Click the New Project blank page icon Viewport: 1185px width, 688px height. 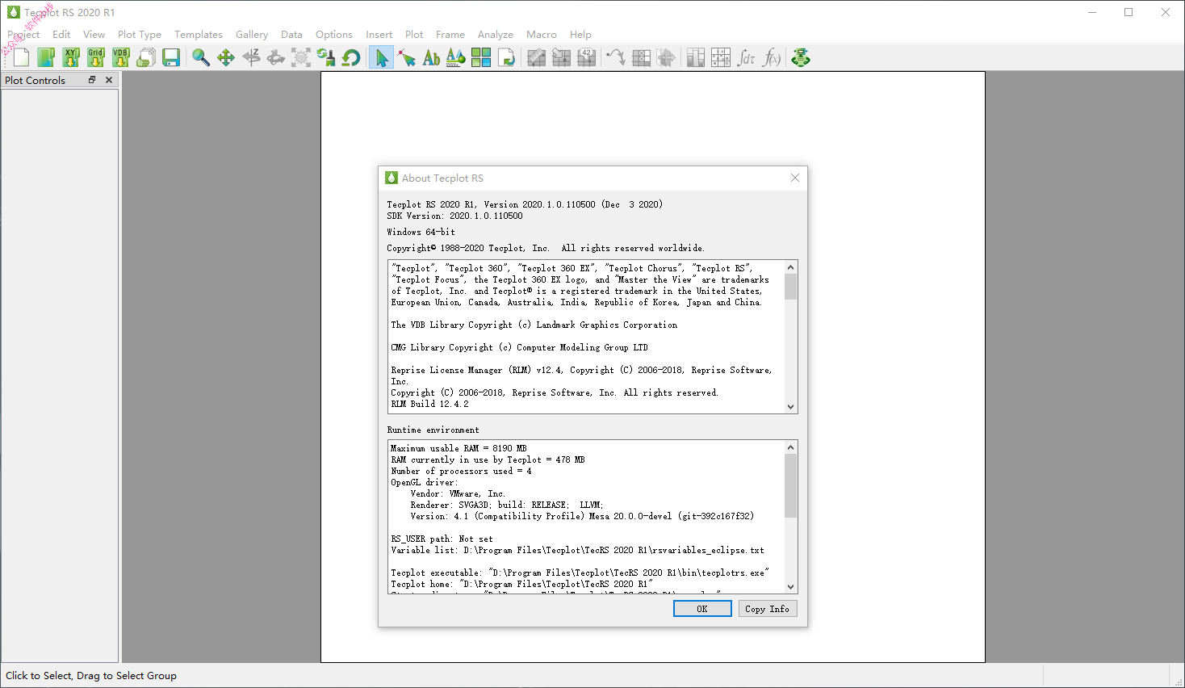click(x=22, y=57)
